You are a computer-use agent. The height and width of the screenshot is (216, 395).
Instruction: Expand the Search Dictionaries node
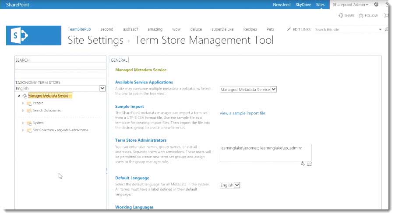click(23, 110)
